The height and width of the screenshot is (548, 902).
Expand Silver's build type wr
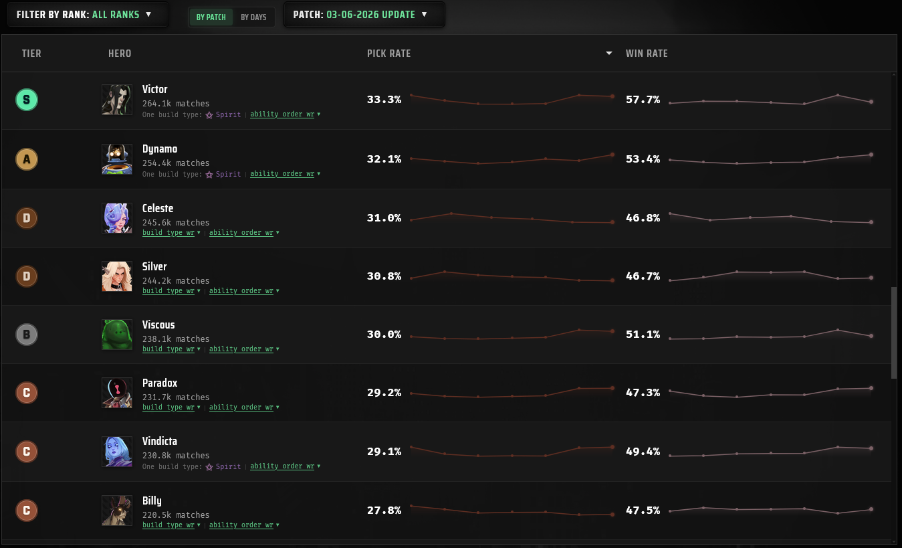click(172, 291)
